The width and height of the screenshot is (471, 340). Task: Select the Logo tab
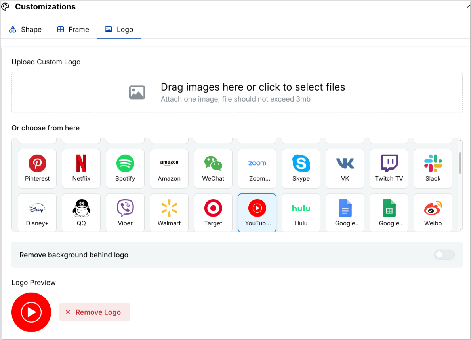tap(119, 29)
